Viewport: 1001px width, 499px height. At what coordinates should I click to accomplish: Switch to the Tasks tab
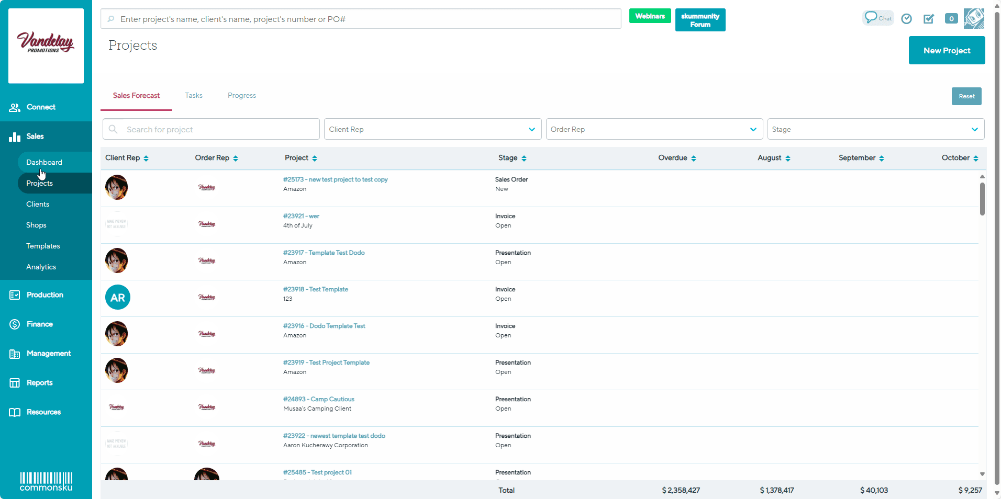coord(194,96)
